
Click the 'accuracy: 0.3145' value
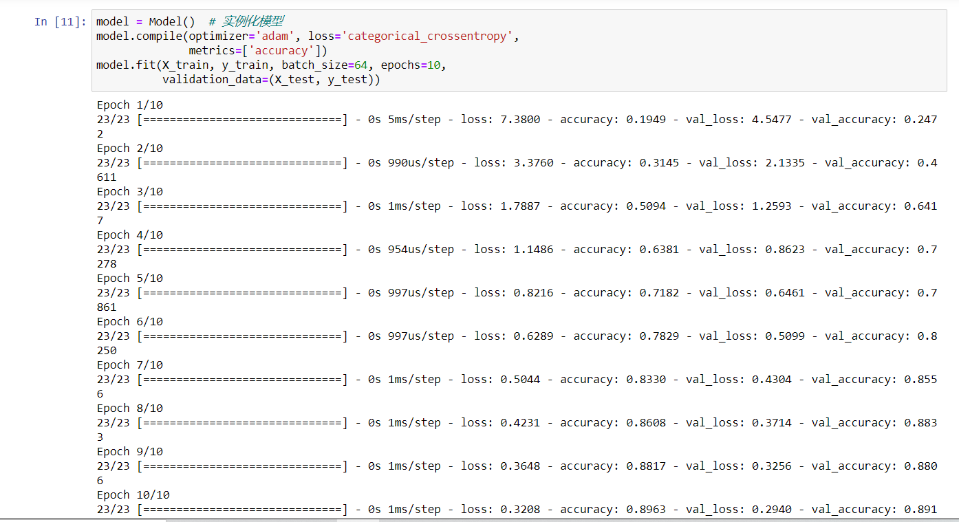pos(626,163)
